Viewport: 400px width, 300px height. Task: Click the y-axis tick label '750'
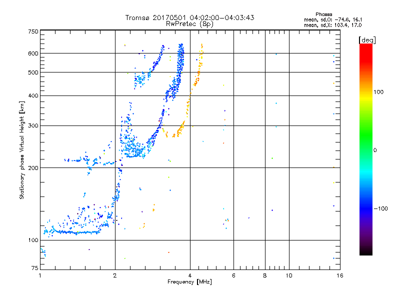tap(33, 31)
